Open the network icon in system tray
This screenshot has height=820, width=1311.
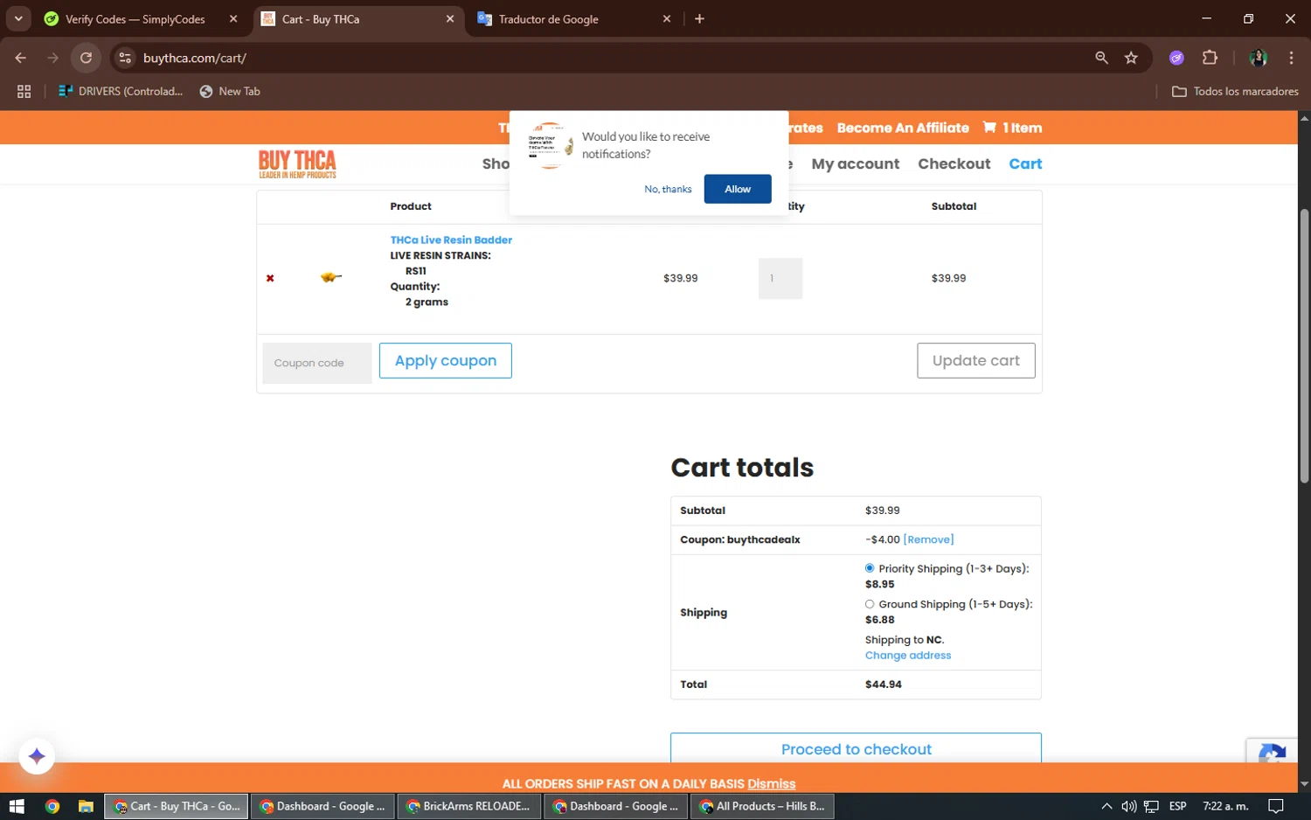(1151, 806)
